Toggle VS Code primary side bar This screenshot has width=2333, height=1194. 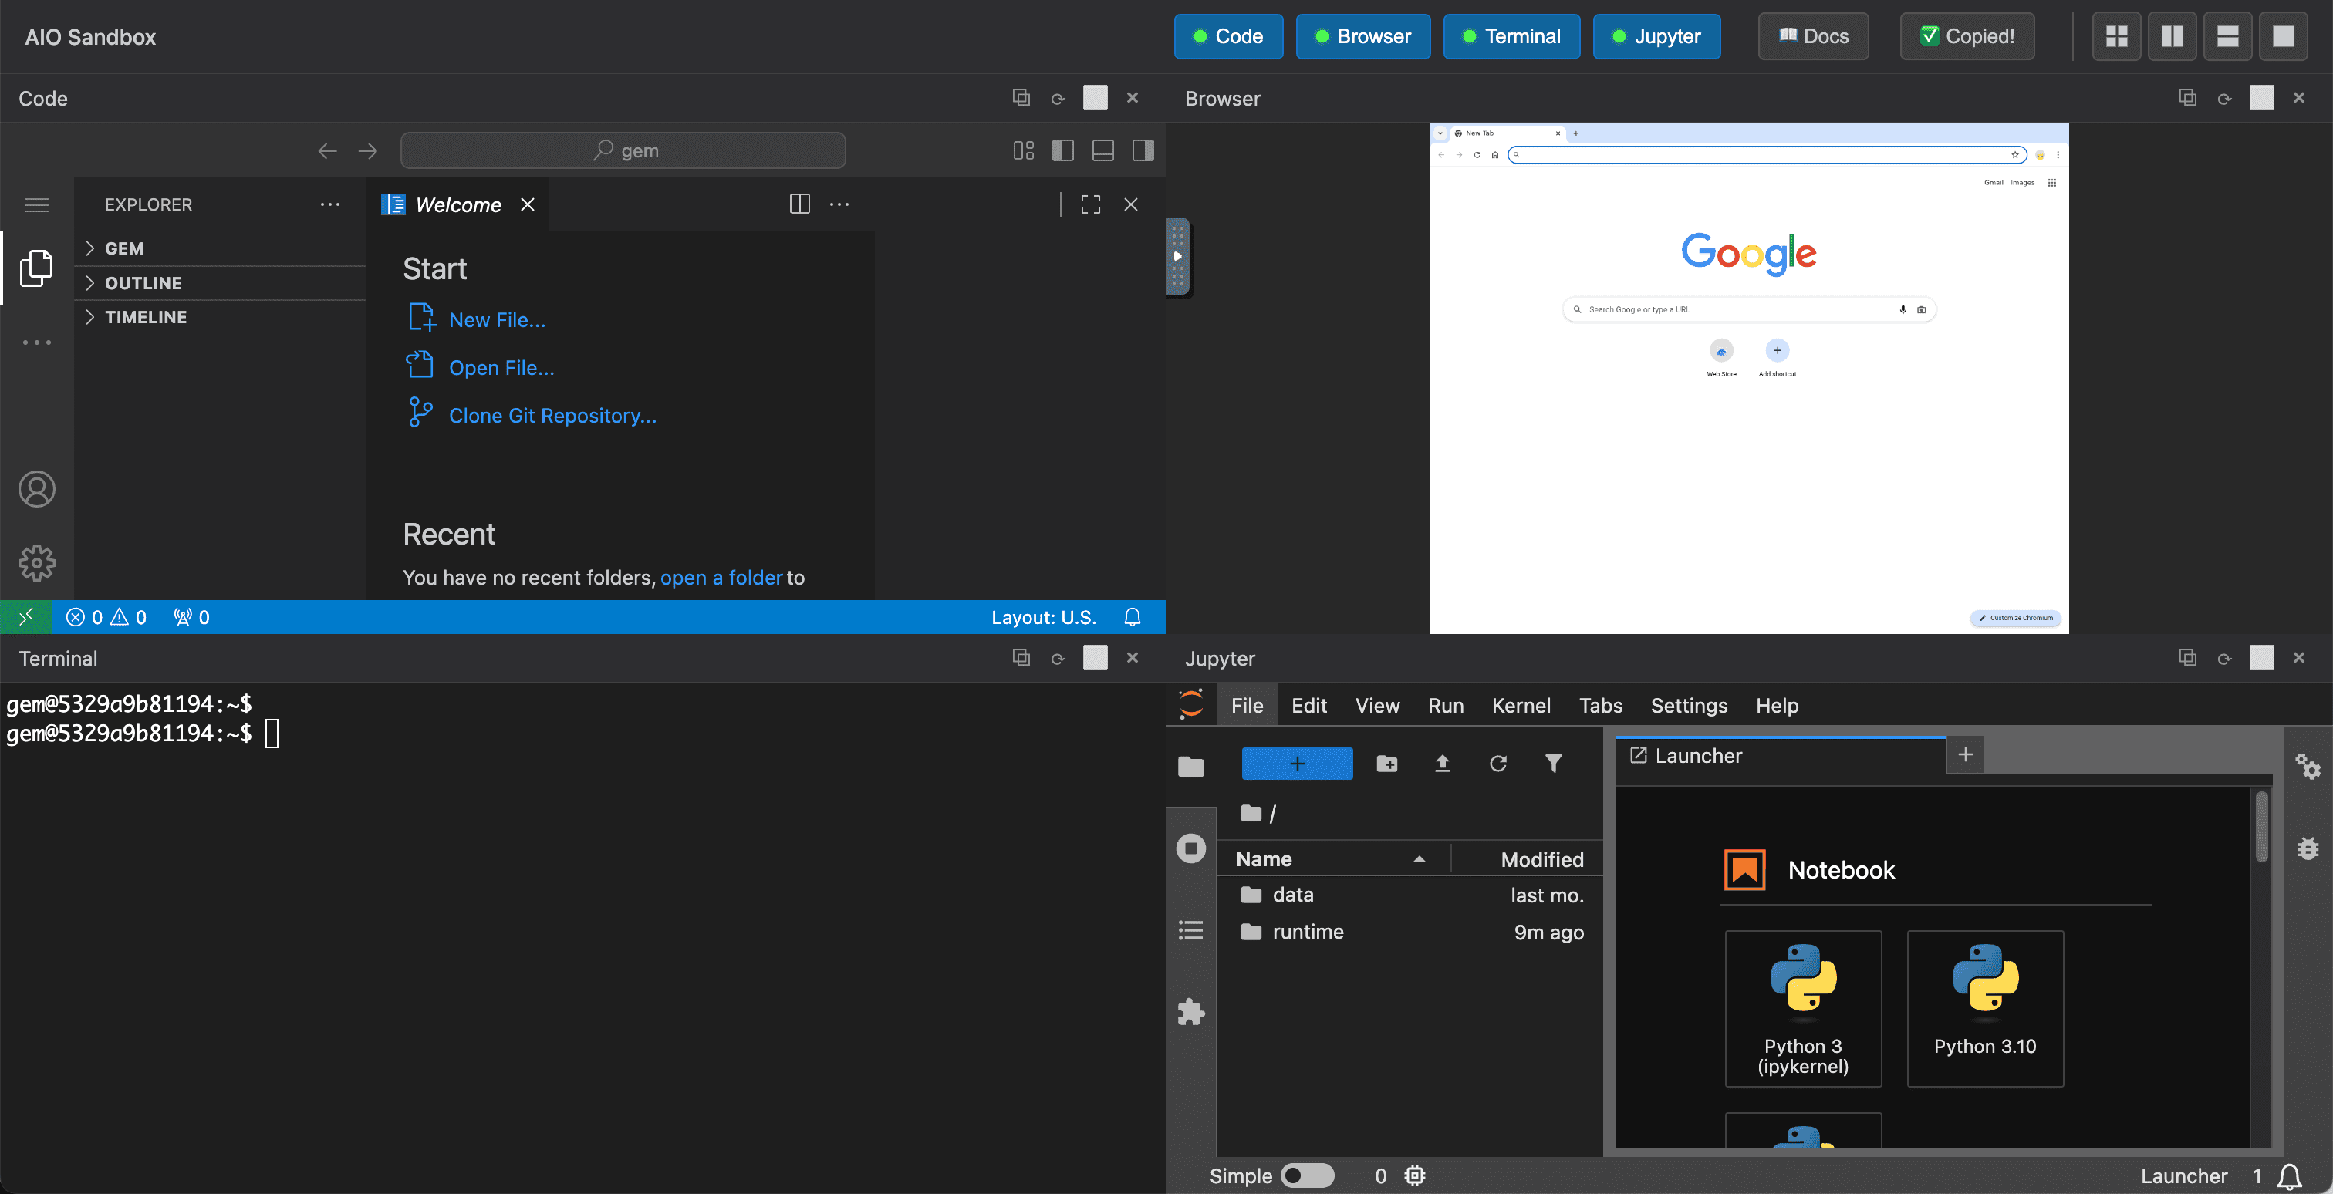(x=1063, y=150)
